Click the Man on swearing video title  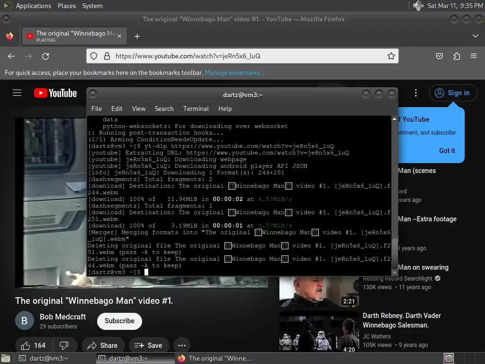pyautogui.click(x=423, y=267)
